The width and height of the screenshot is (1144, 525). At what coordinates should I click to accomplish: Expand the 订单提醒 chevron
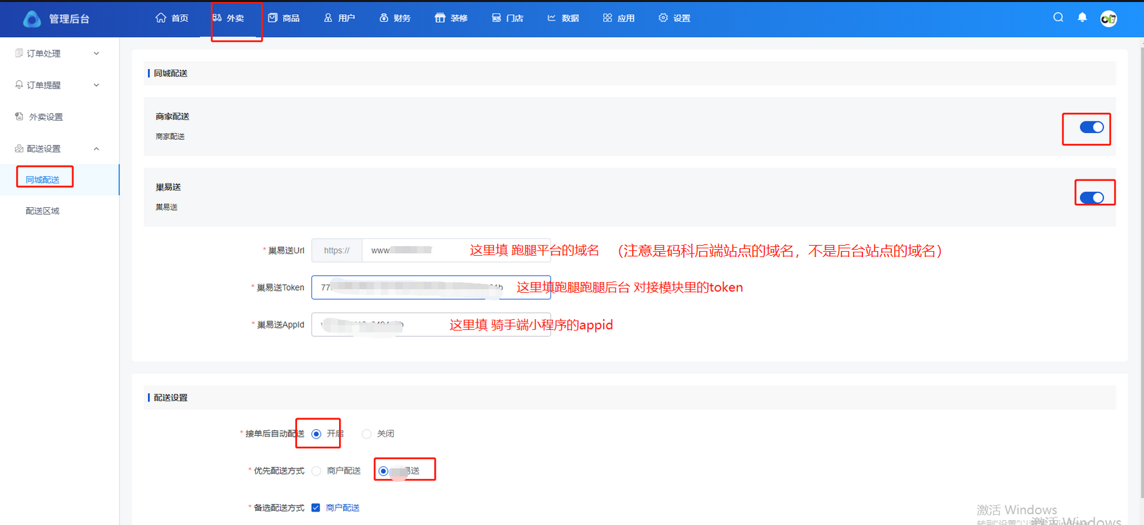click(x=97, y=85)
